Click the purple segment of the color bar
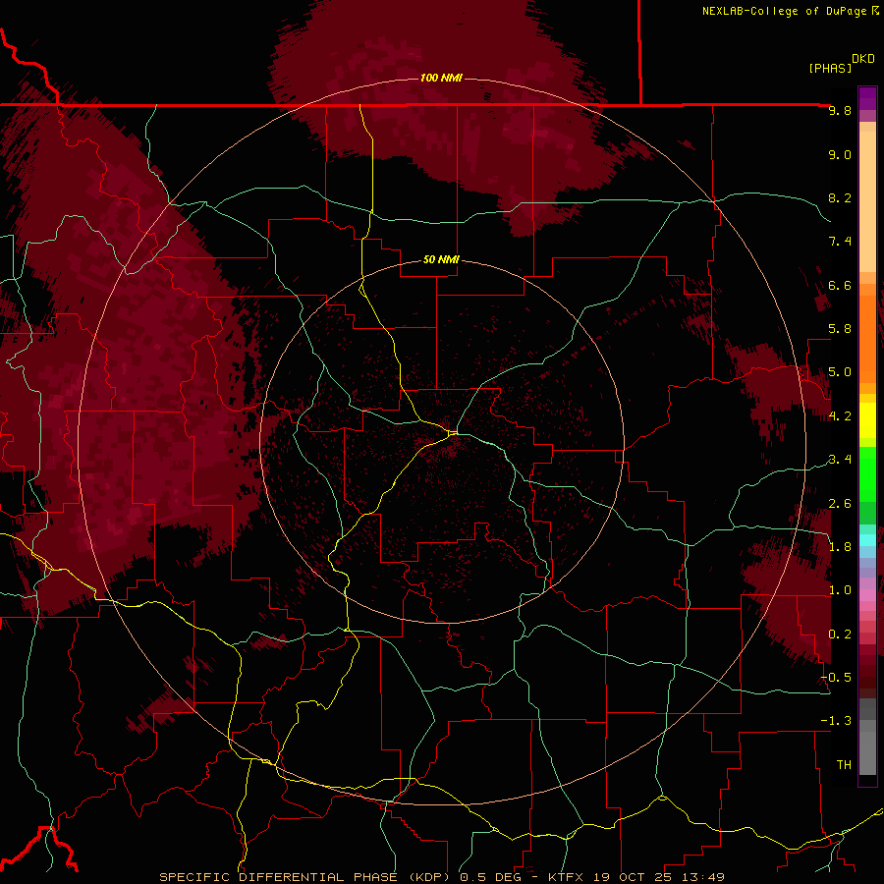 click(x=867, y=98)
